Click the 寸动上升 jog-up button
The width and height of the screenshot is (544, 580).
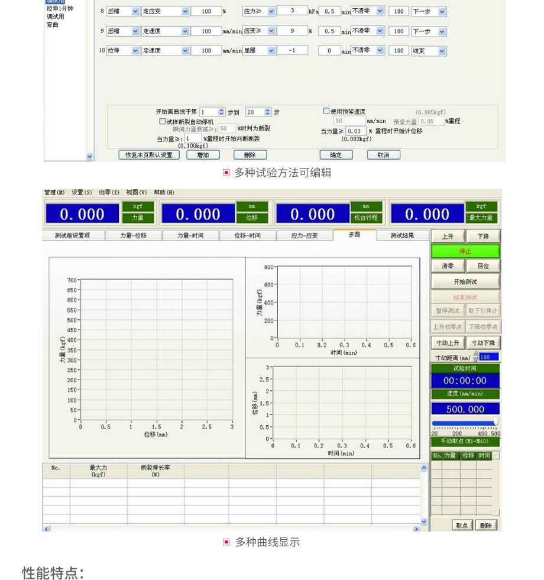[448, 343]
